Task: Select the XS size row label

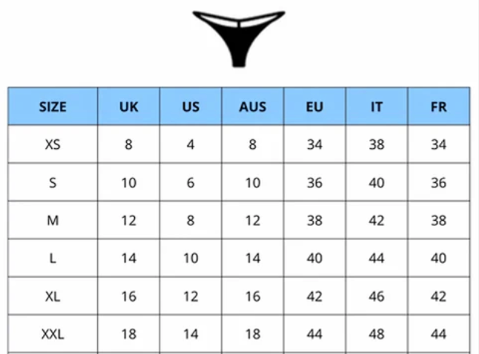Action: pyautogui.click(x=53, y=144)
